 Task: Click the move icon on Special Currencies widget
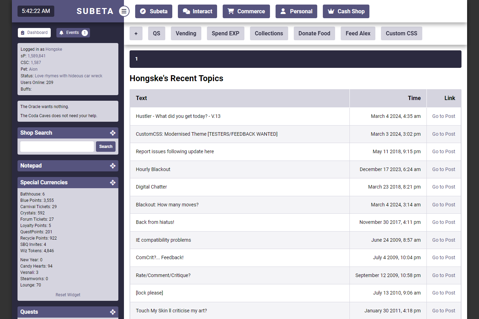(x=113, y=183)
